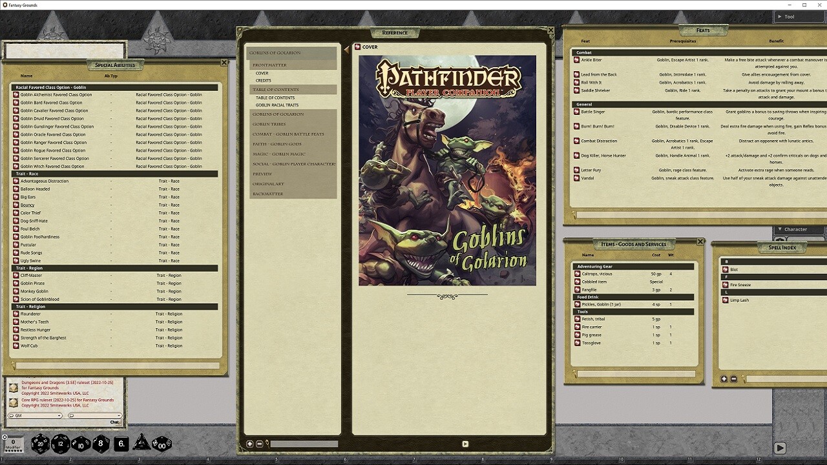This screenshot has width=827, height=465.
Task: Collapse all Spell Index groups with minus button
Action: click(x=733, y=379)
